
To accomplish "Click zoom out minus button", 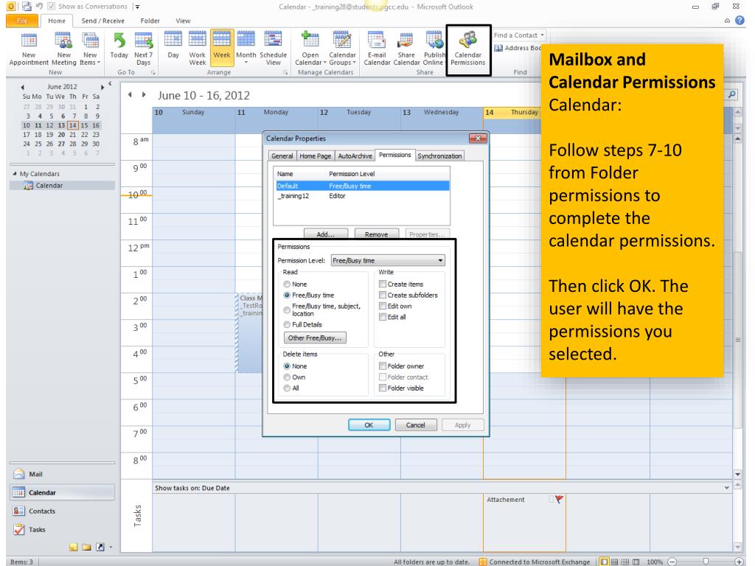I will (672, 561).
